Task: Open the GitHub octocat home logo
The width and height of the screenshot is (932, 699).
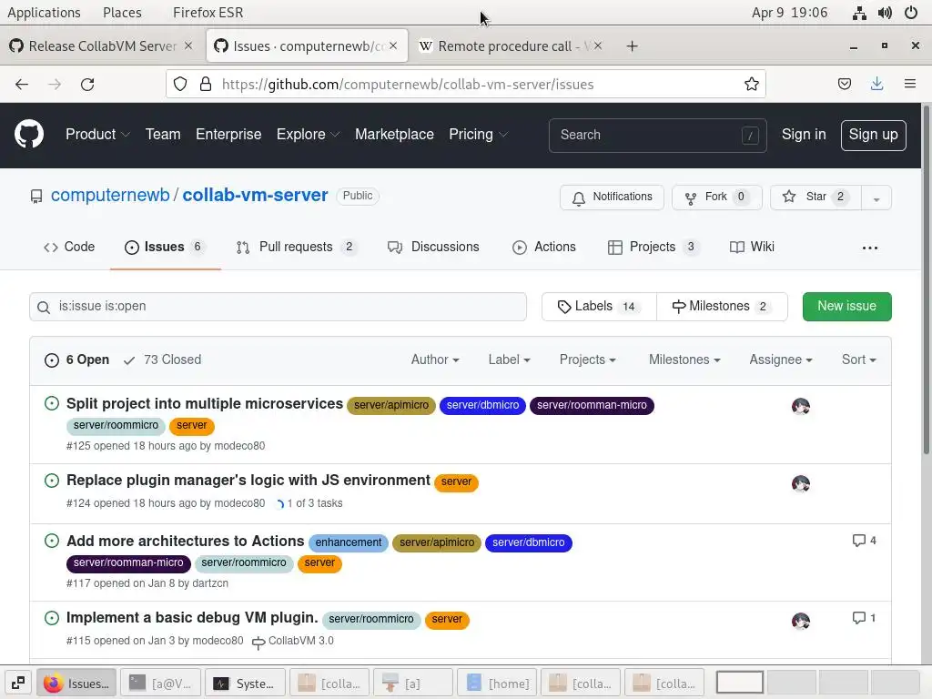Action: (29, 135)
